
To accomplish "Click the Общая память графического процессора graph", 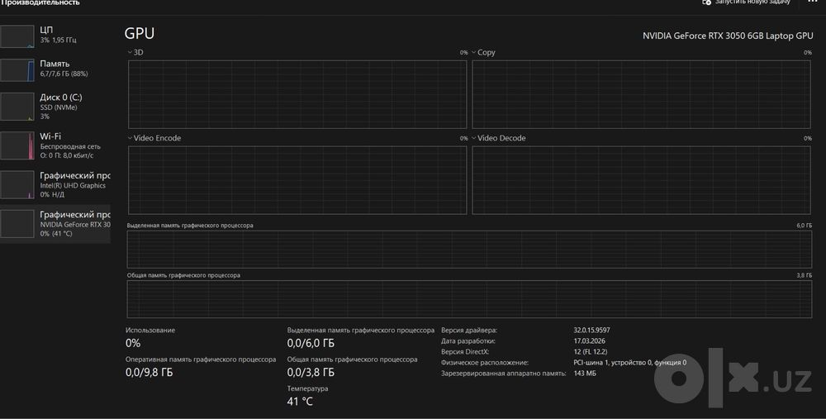I will click(469, 299).
